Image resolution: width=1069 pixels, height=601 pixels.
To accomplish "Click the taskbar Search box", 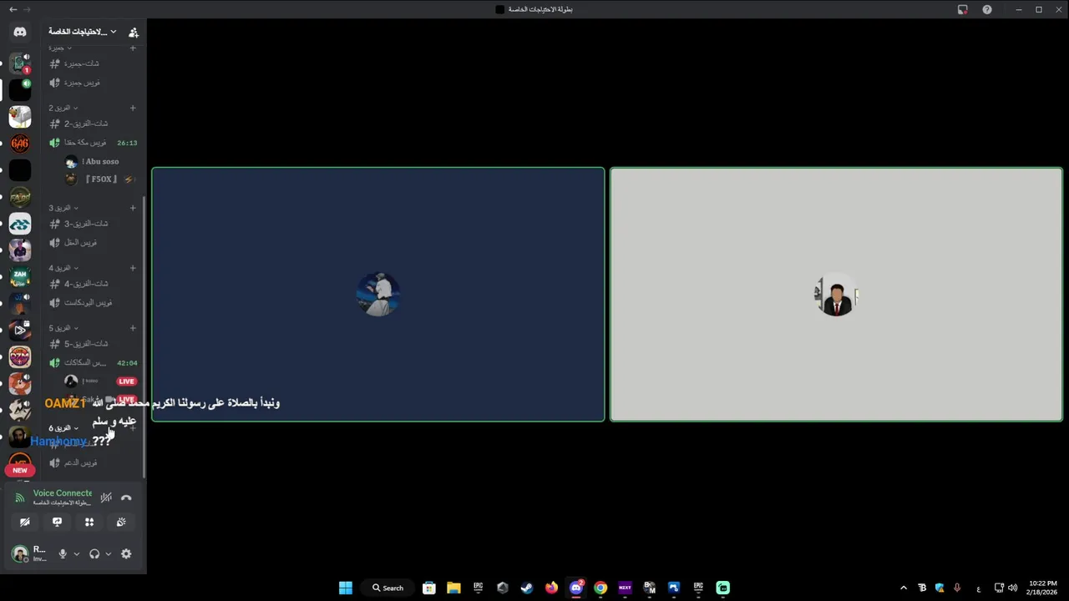I will [388, 588].
